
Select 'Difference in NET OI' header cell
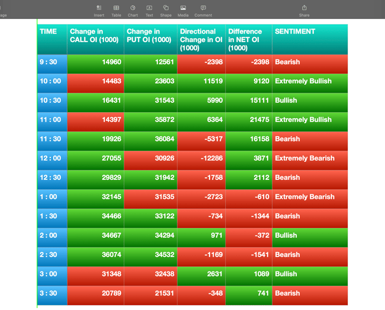[x=249, y=39]
